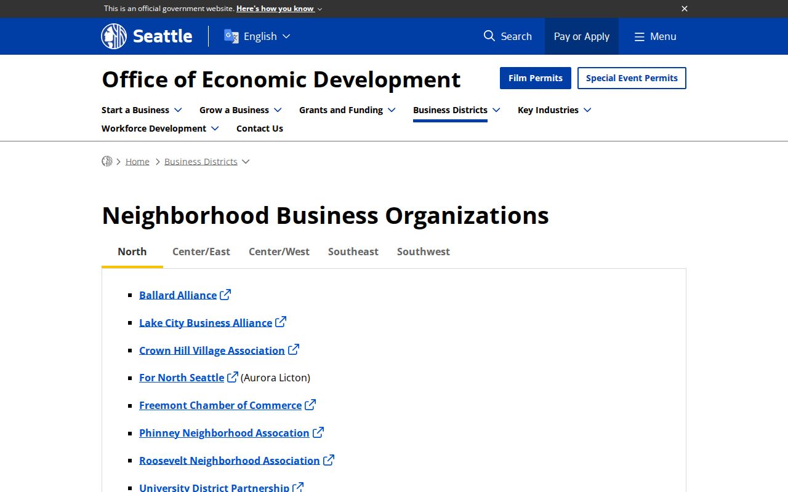The height and width of the screenshot is (492, 788).
Task: Open the Lake City Business Alliance link
Action: pyautogui.click(x=206, y=323)
